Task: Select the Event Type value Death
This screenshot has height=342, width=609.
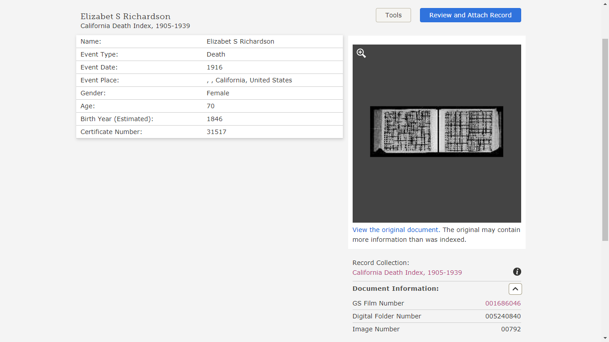Action: [x=216, y=54]
